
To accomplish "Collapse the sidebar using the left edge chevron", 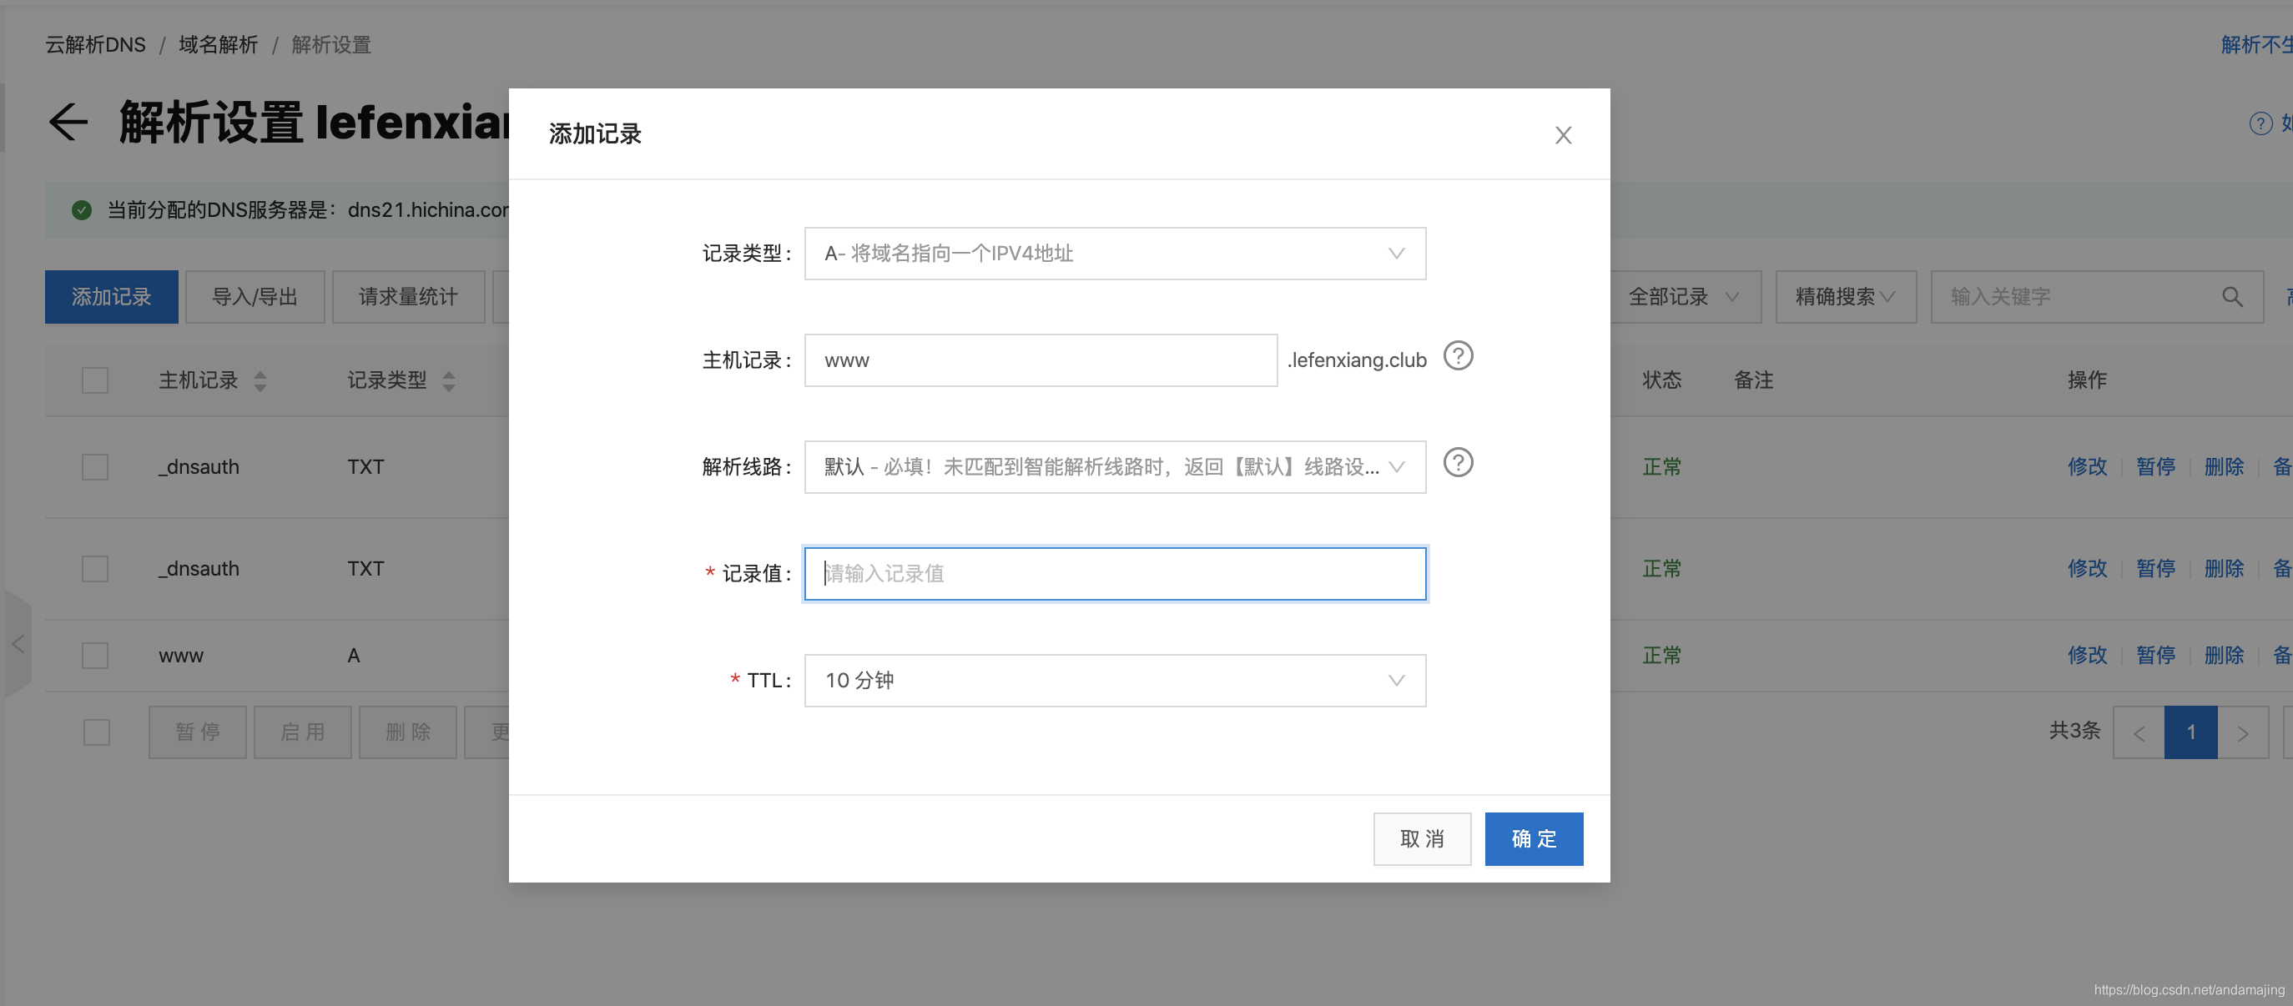I will point(18,643).
